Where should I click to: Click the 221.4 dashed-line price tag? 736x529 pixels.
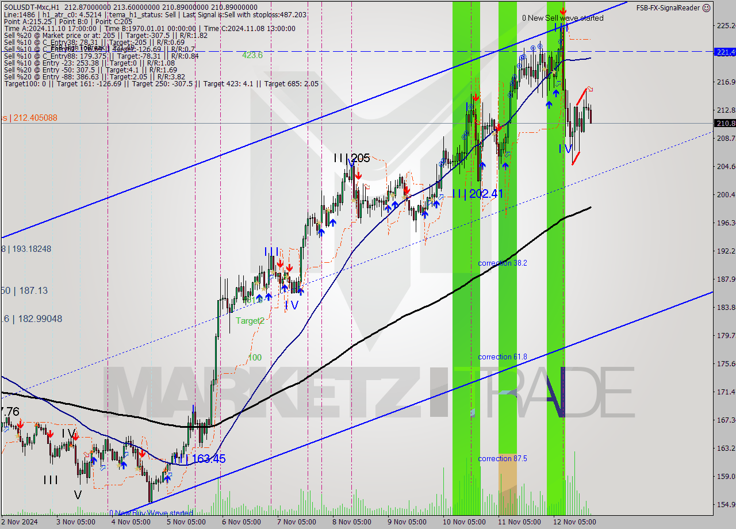[724, 52]
